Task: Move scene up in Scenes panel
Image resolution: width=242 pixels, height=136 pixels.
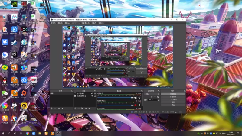Action: (x=59, y=108)
